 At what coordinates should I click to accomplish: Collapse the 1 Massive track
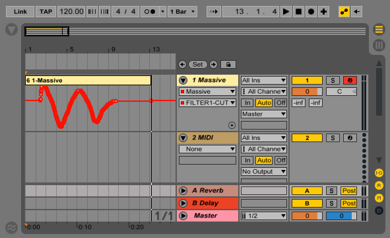(x=183, y=80)
